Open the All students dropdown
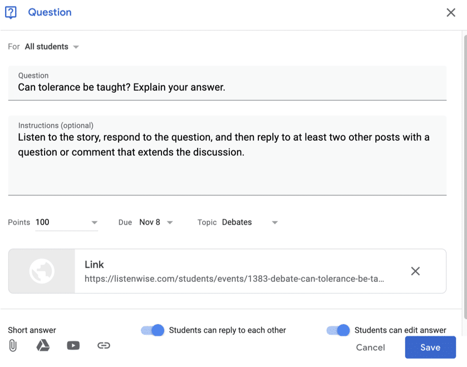The image size is (467, 367). [x=52, y=47]
